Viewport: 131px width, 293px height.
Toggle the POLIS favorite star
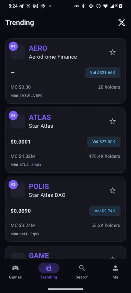coord(112,190)
